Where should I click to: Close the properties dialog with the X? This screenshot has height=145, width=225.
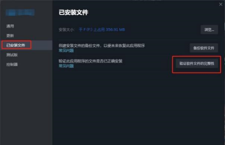(221, 4)
